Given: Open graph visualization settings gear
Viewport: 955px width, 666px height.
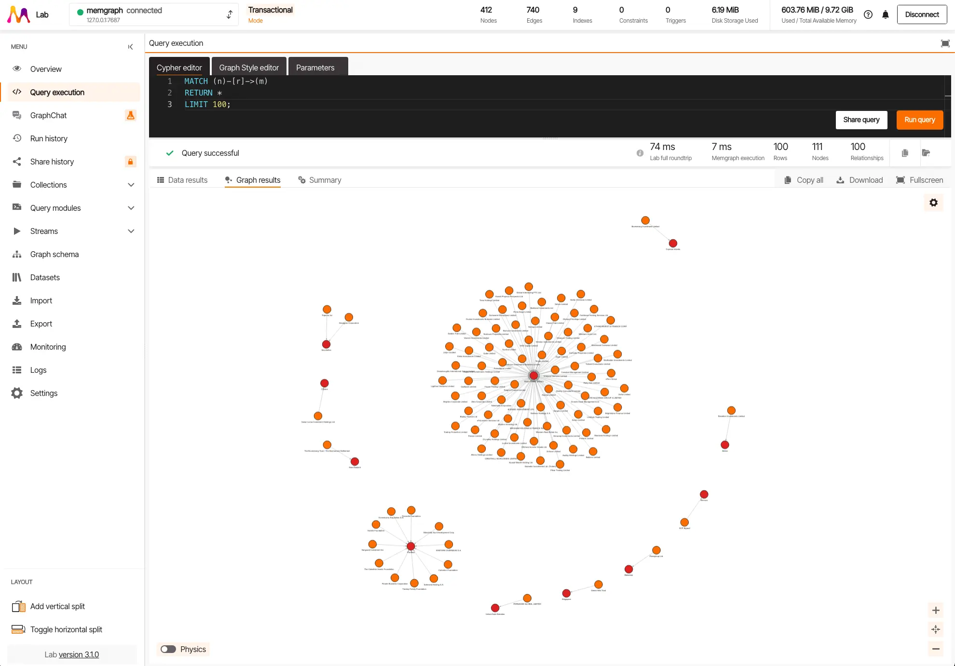Looking at the screenshot, I should 934,203.
